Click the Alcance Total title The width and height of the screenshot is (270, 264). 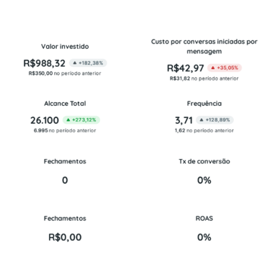click(x=65, y=104)
